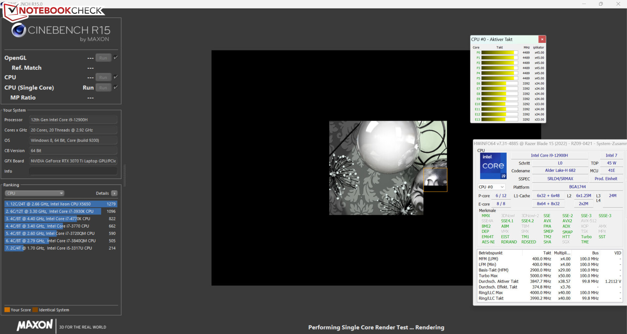Click the Ref. Match label

[26, 68]
